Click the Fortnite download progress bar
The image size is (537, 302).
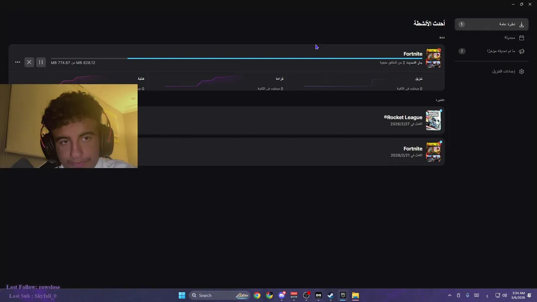(x=237, y=58)
